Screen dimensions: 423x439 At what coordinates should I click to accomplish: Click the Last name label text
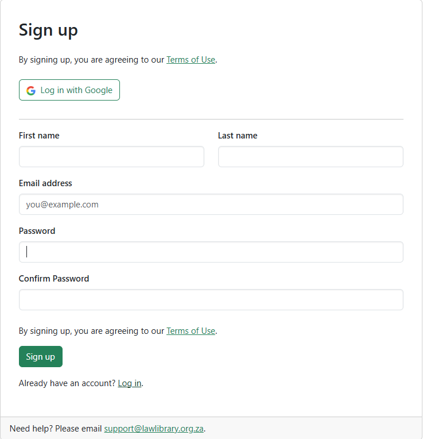coord(238,136)
